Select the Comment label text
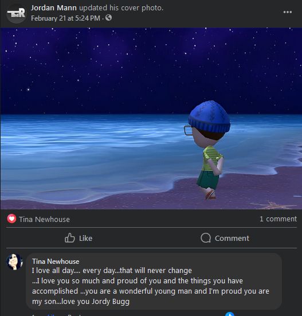This screenshot has height=316, width=302. pyautogui.click(x=232, y=239)
